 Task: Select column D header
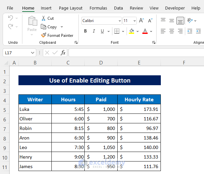(101, 63)
